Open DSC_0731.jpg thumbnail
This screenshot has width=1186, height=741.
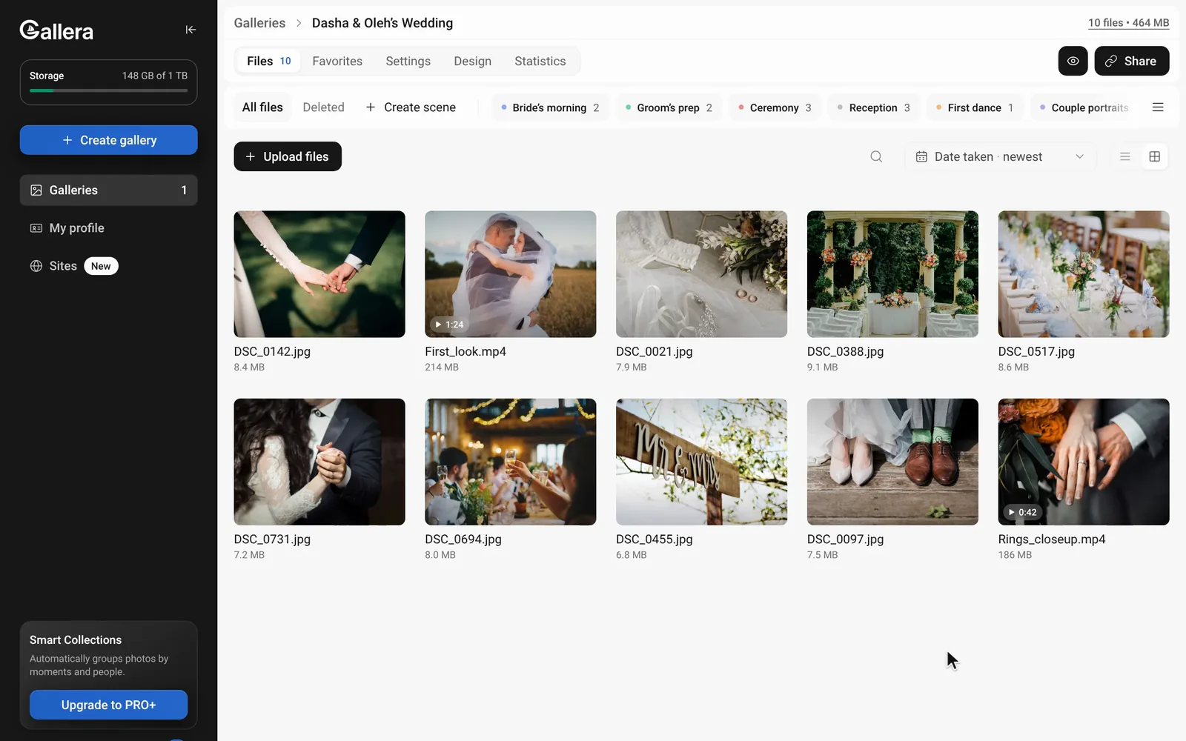pyautogui.click(x=319, y=462)
